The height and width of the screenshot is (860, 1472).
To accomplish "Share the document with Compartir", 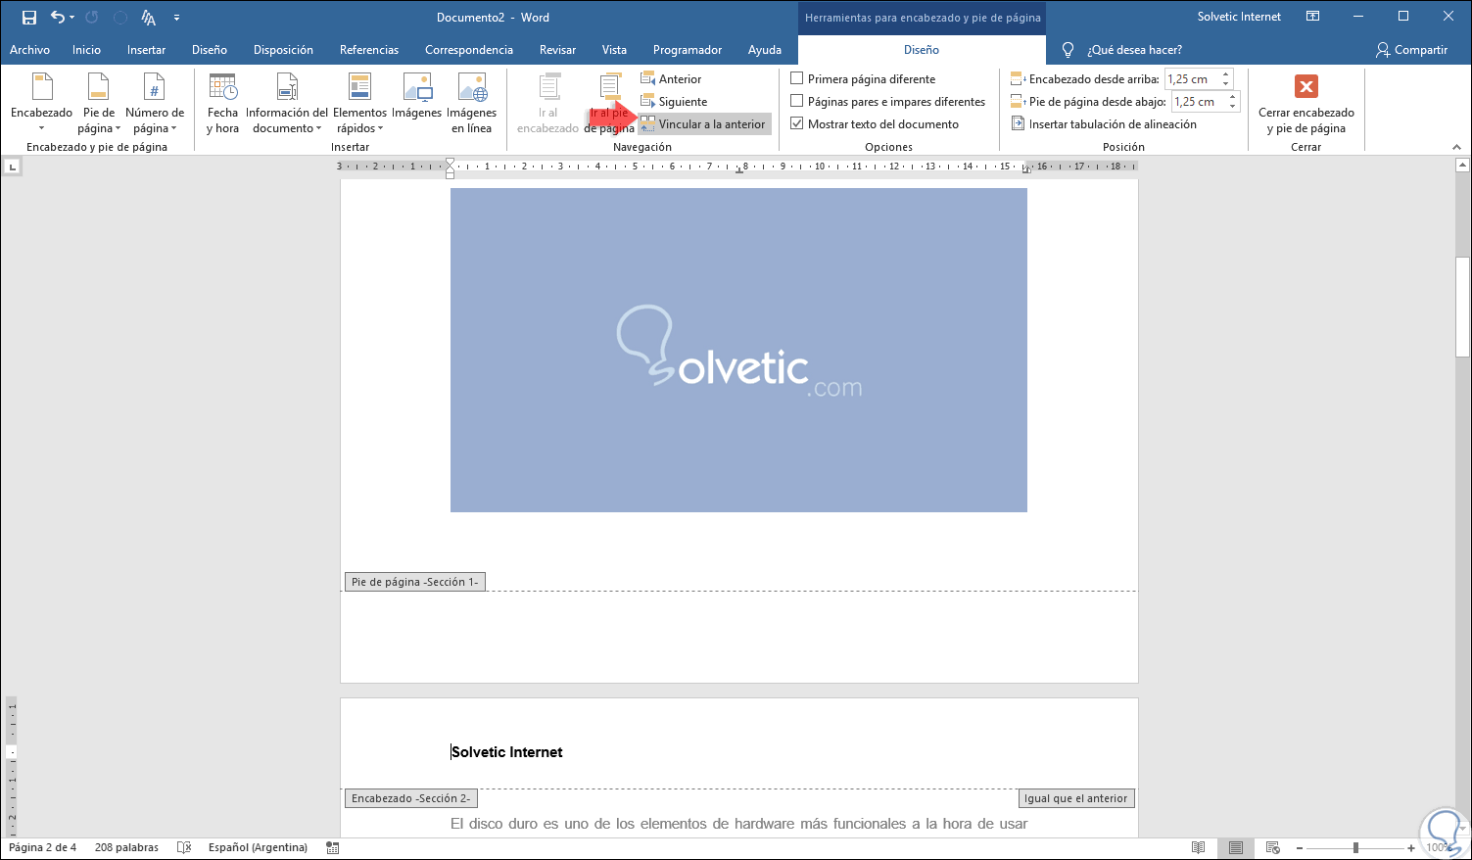I will (x=1411, y=50).
